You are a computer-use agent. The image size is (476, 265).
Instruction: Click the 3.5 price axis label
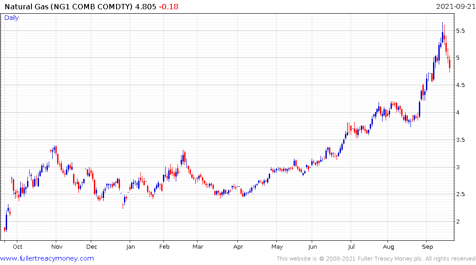point(461,140)
